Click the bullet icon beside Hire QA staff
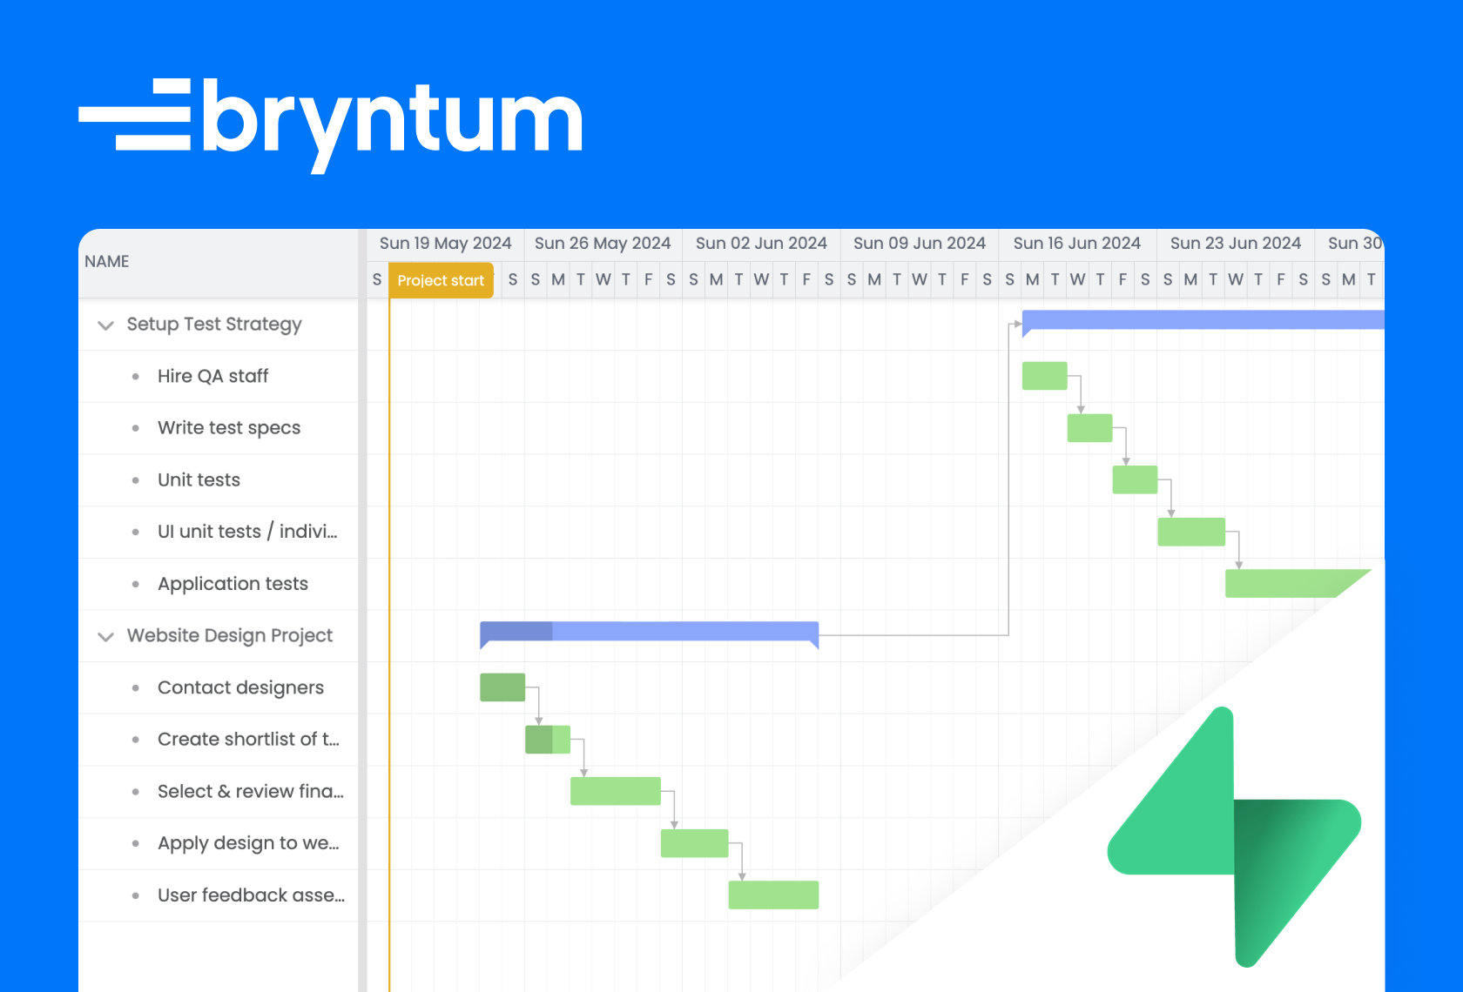This screenshot has height=992, width=1463. pyautogui.click(x=137, y=376)
